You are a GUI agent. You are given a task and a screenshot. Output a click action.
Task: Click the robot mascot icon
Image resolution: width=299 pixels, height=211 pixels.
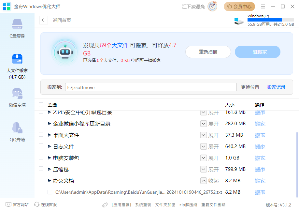click(x=65, y=52)
